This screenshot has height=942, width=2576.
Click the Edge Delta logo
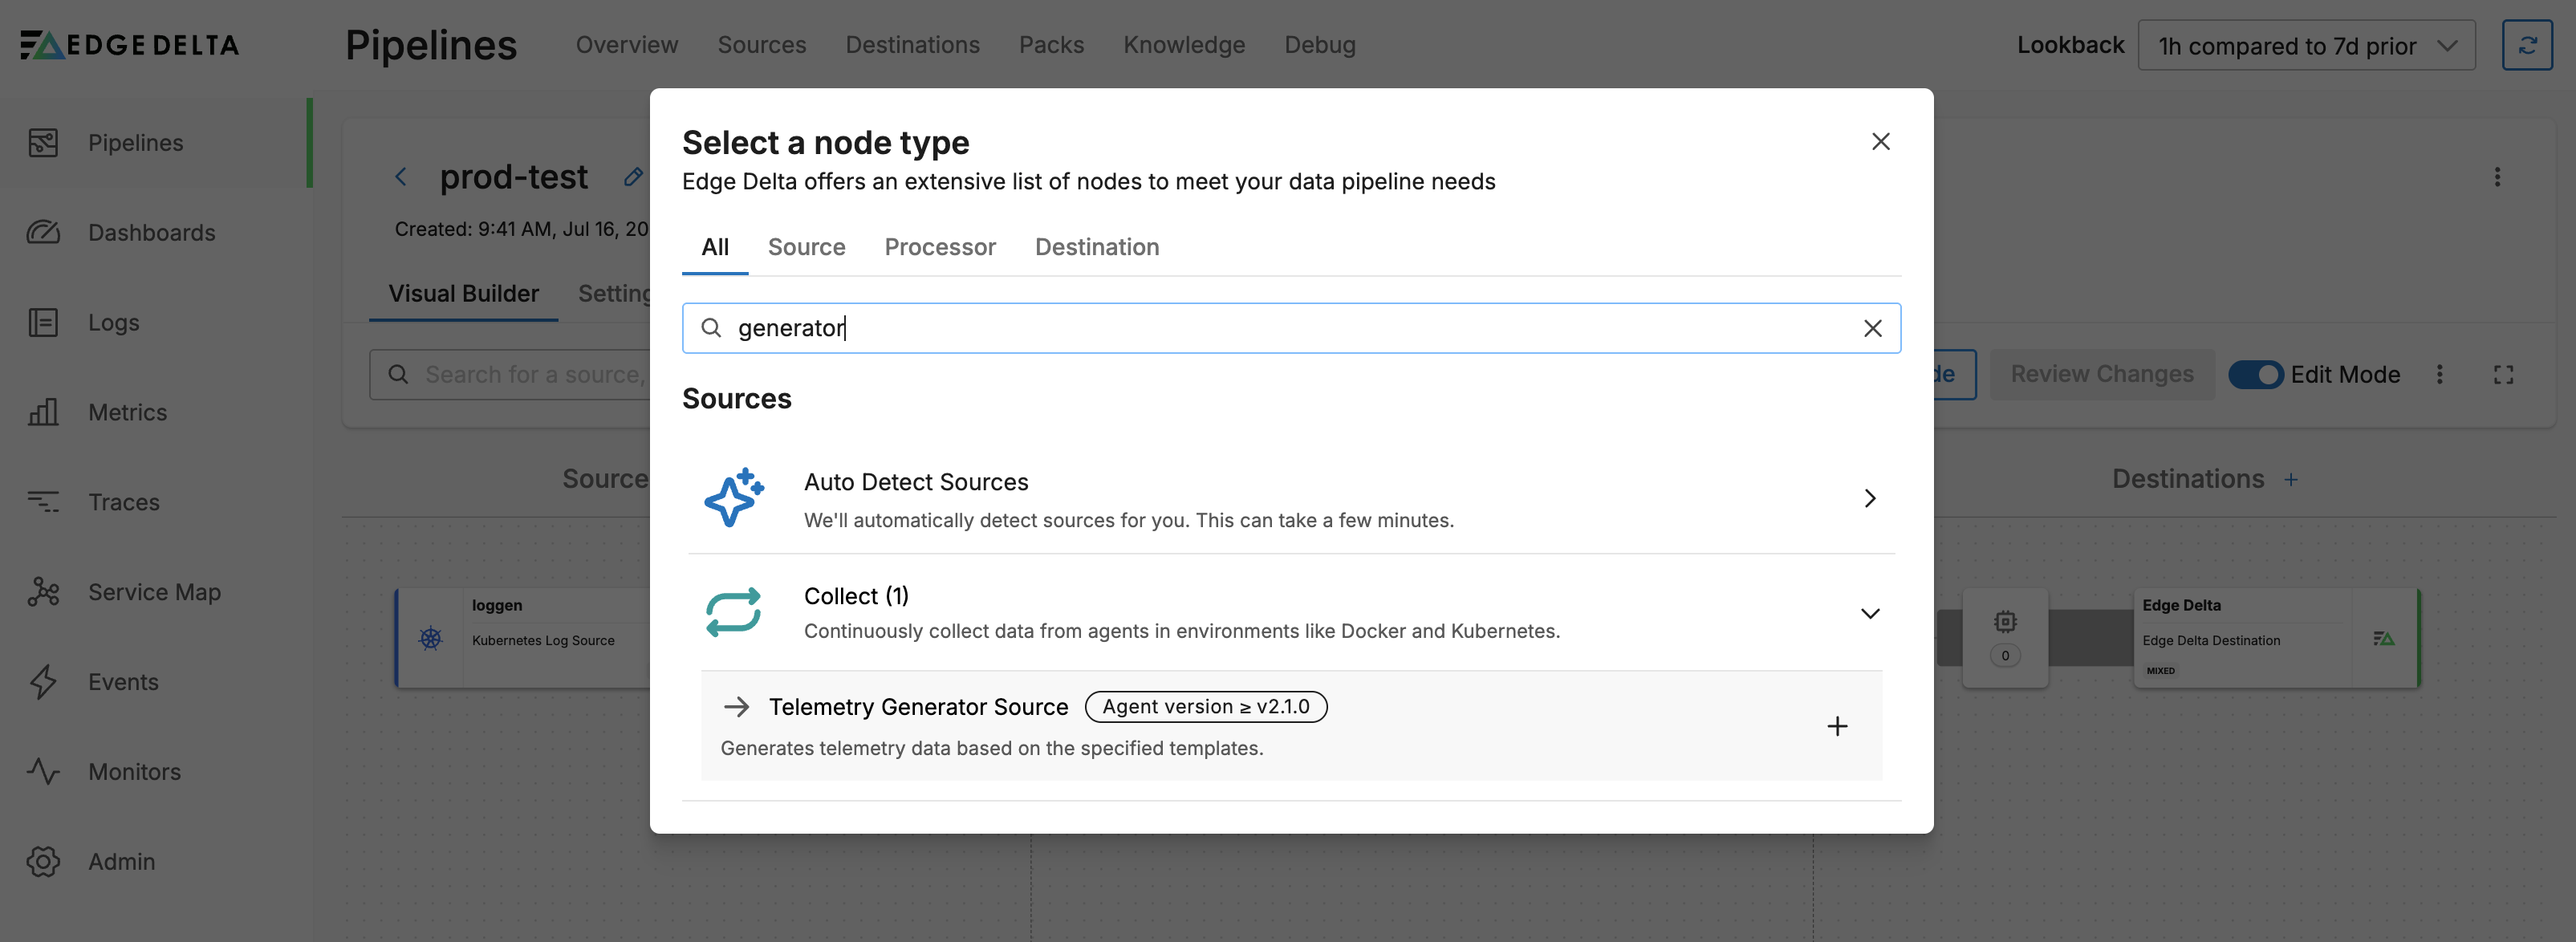(x=130, y=45)
